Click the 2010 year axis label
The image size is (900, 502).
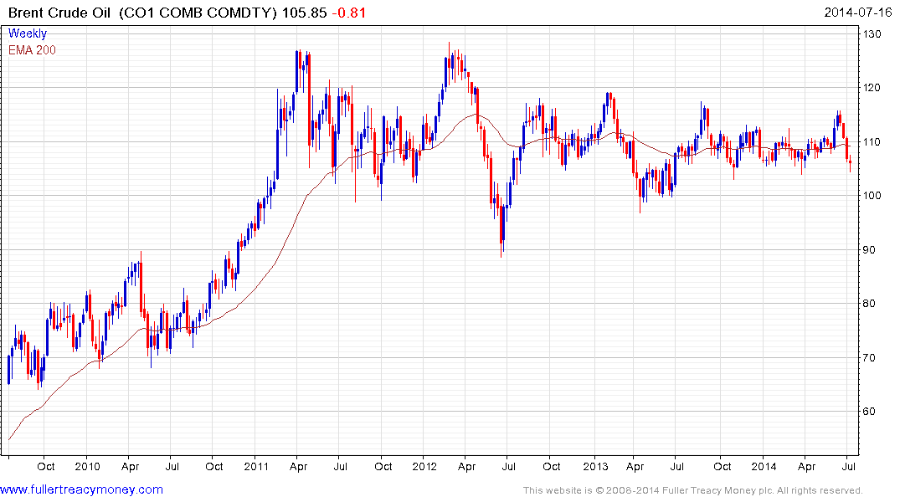[87, 466]
